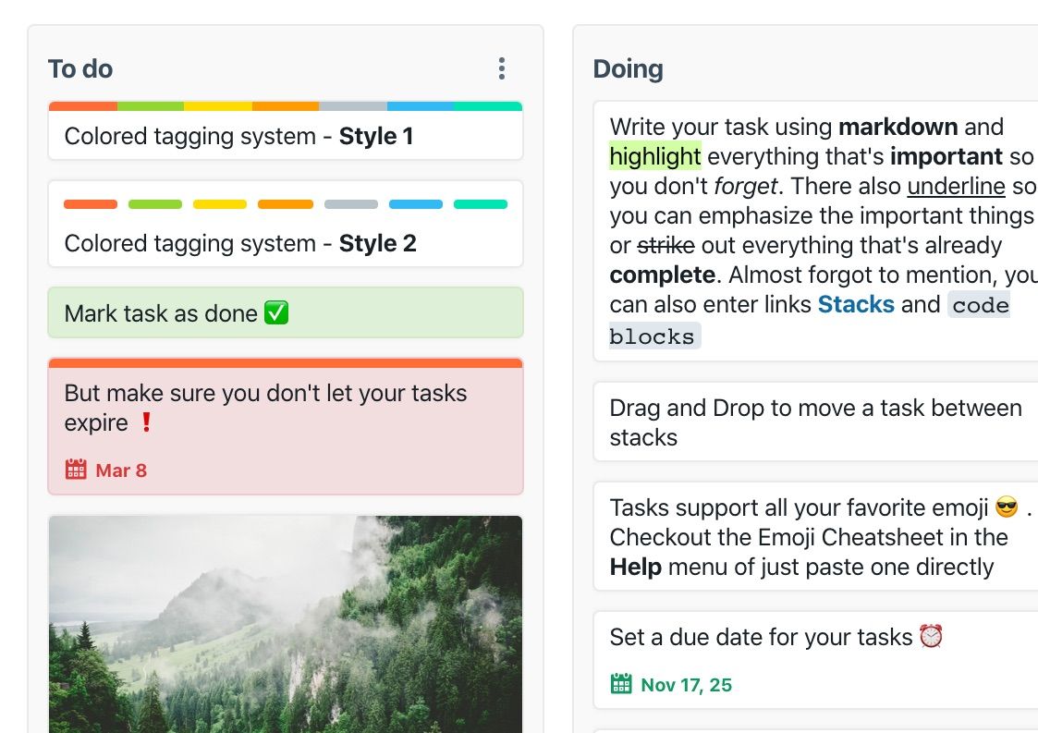This screenshot has height=733, width=1038.
Task: Click the Nov 17, 25 due date
Action: coord(687,685)
